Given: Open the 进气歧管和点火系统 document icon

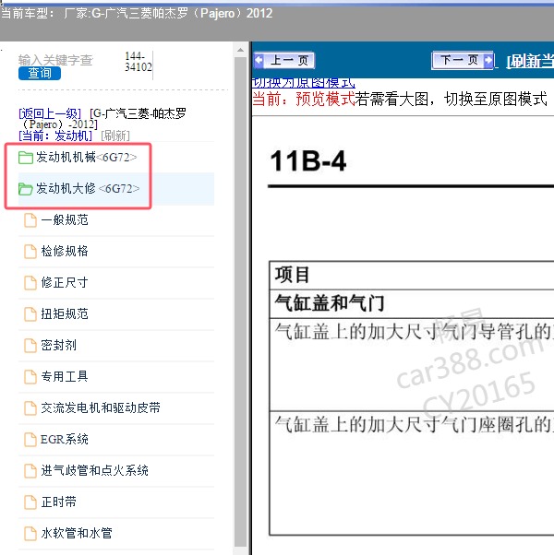Looking at the screenshot, I should pos(30,470).
